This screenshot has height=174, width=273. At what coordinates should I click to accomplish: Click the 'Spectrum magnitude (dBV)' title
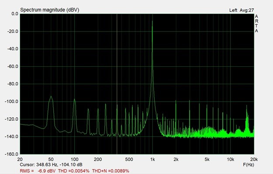(x=50, y=10)
